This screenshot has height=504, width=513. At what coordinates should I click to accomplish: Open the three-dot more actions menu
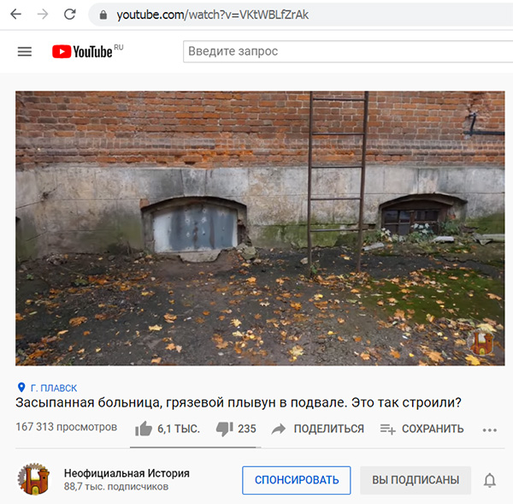click(x=490, y=430)
